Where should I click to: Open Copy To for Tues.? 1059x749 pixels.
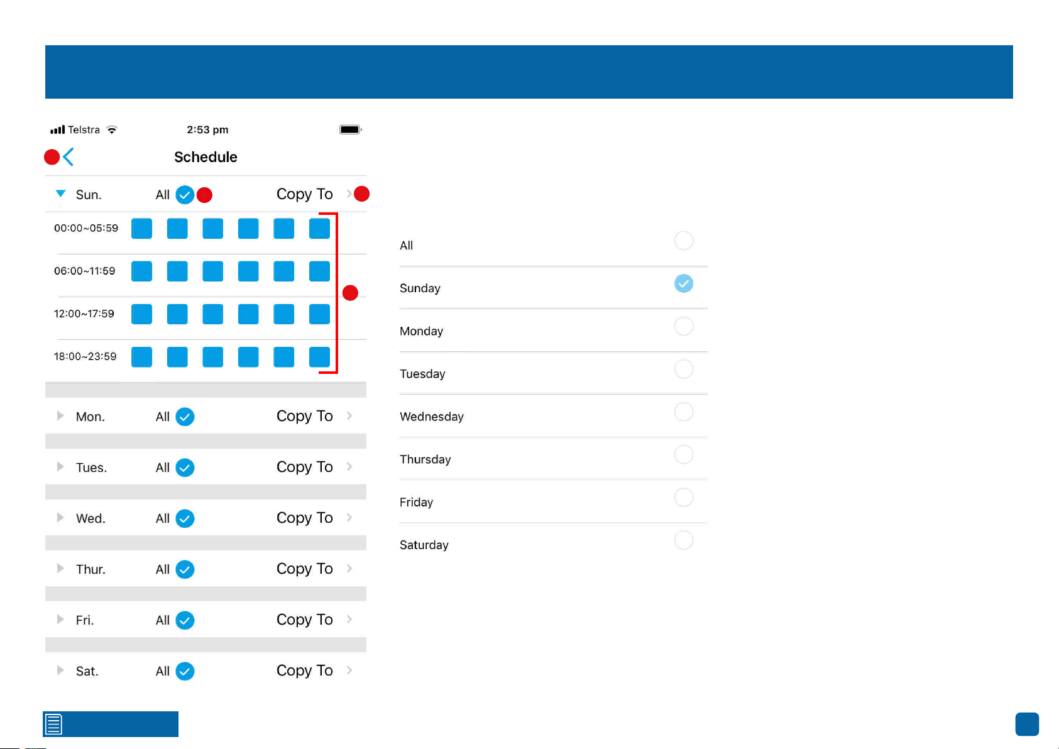pos(305,467)
